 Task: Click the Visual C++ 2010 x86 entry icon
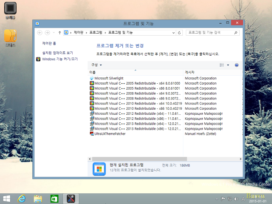pos(92,108)
